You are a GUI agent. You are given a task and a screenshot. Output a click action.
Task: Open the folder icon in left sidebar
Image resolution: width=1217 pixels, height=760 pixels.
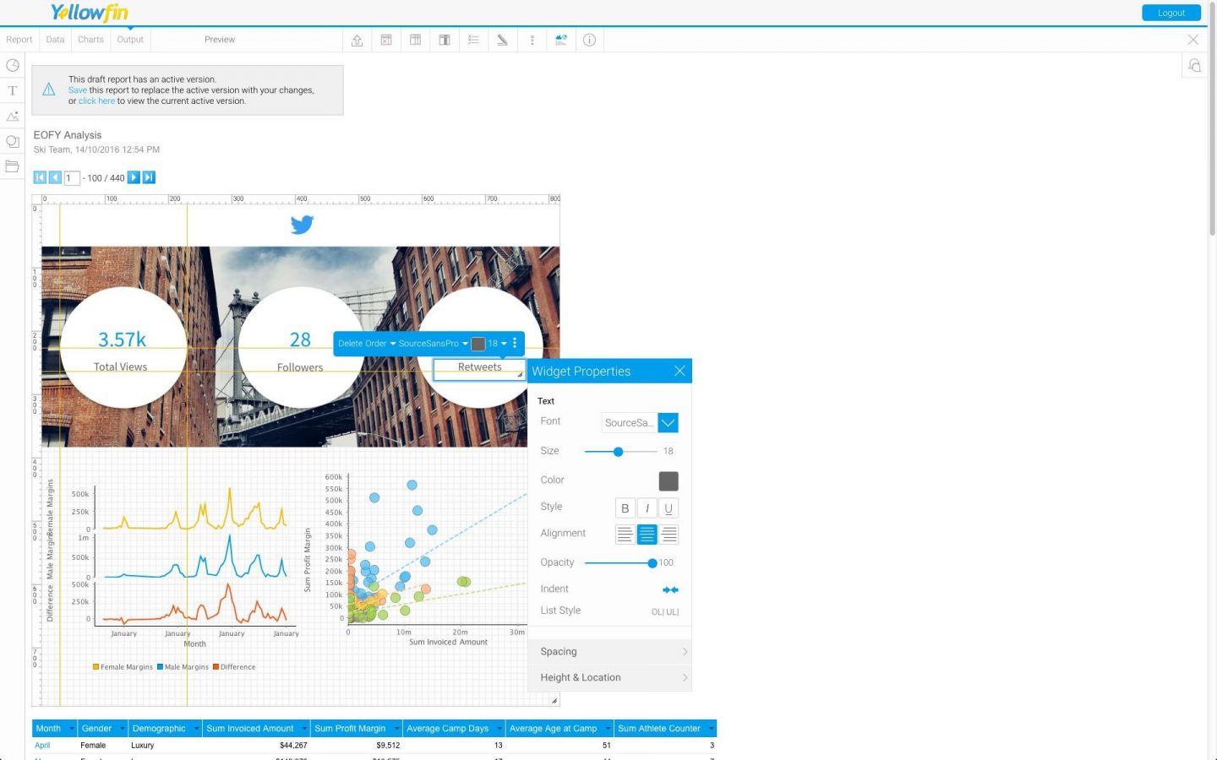click(x=13, y=166)
